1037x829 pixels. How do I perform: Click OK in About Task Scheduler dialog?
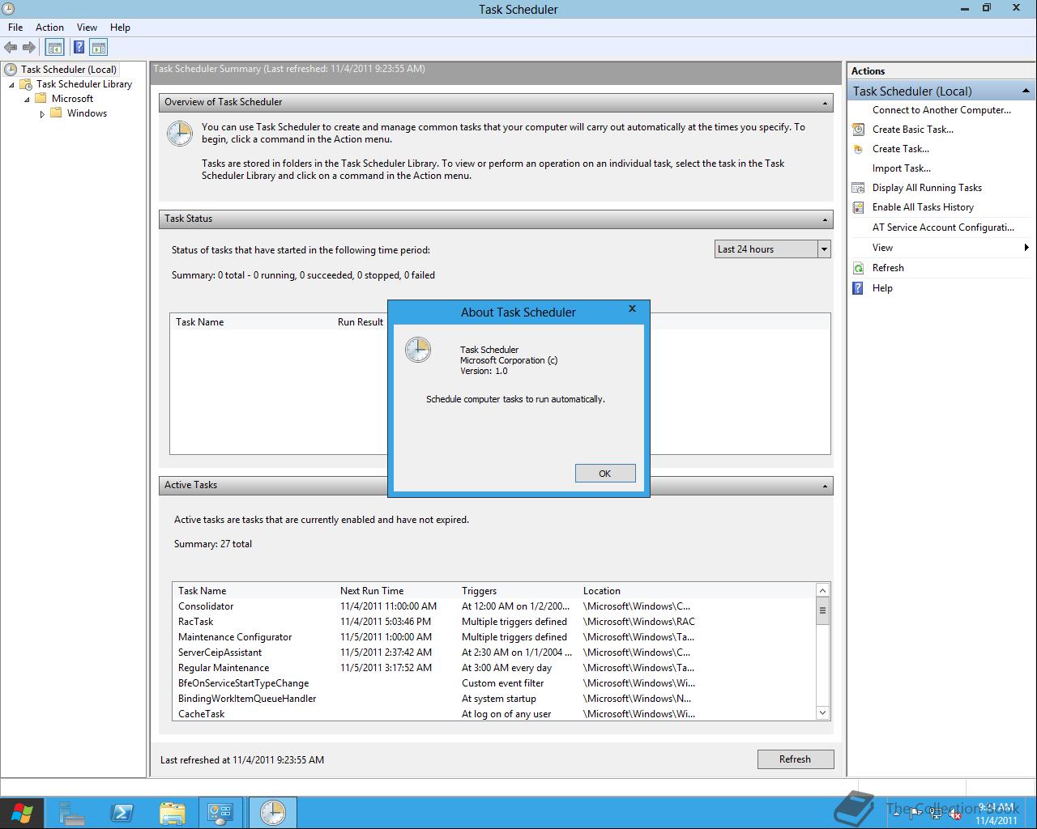tap(605, 474)
